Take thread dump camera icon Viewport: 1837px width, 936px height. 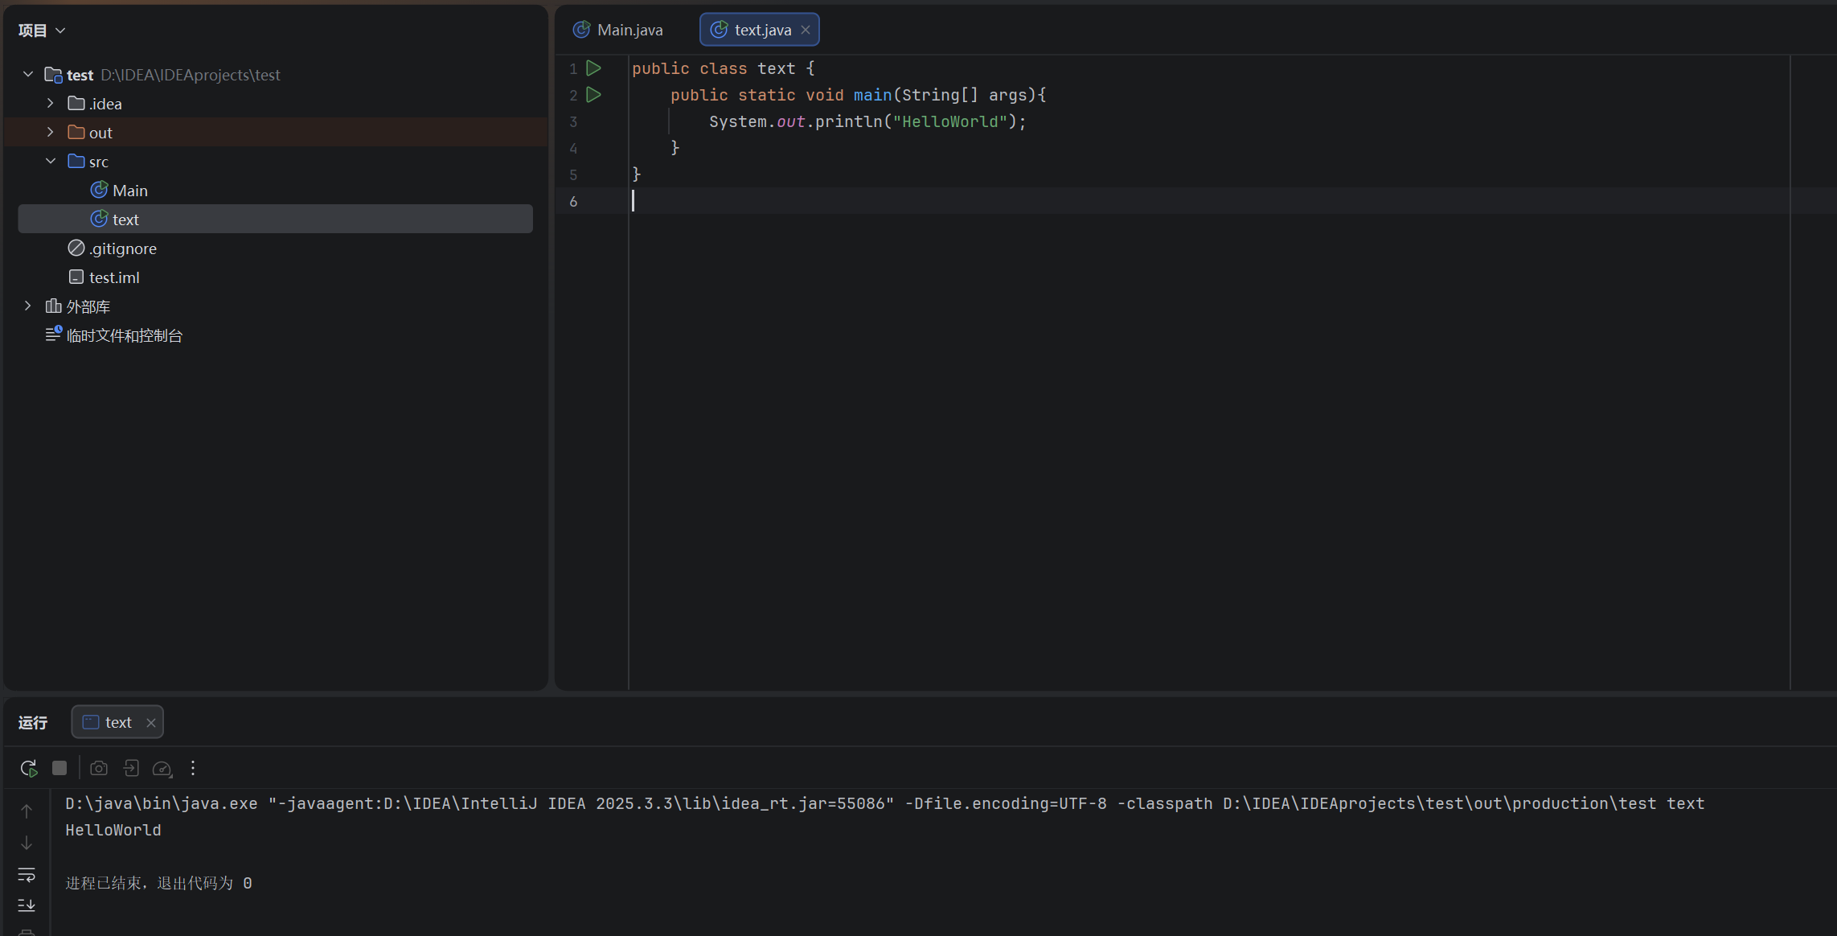click(x=99, y=768)
